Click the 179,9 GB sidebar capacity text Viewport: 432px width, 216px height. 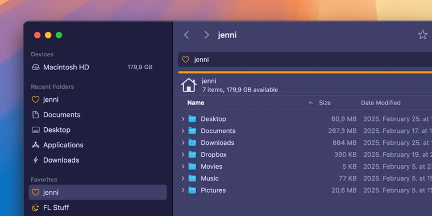point(140,67)
